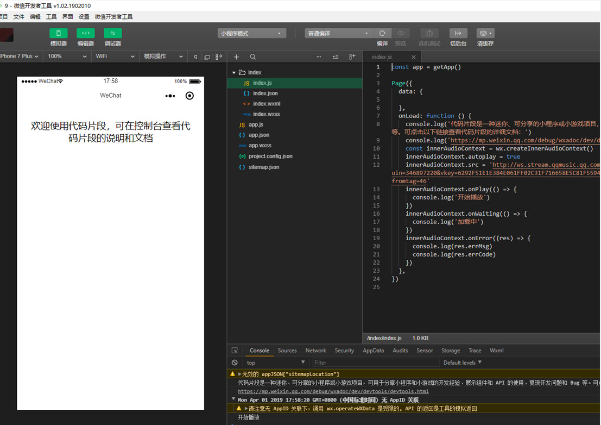Click the 切后台 switch-to-background icon

458,34
